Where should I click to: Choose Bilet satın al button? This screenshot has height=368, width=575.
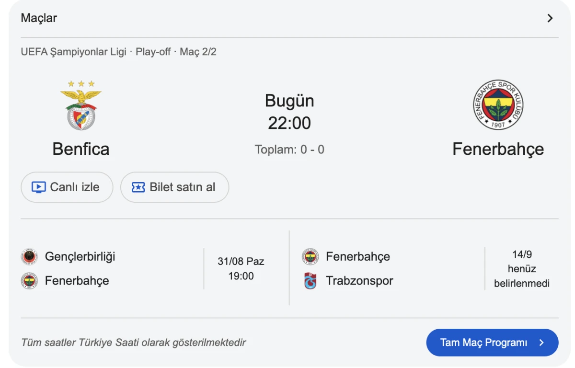[174, 187]
